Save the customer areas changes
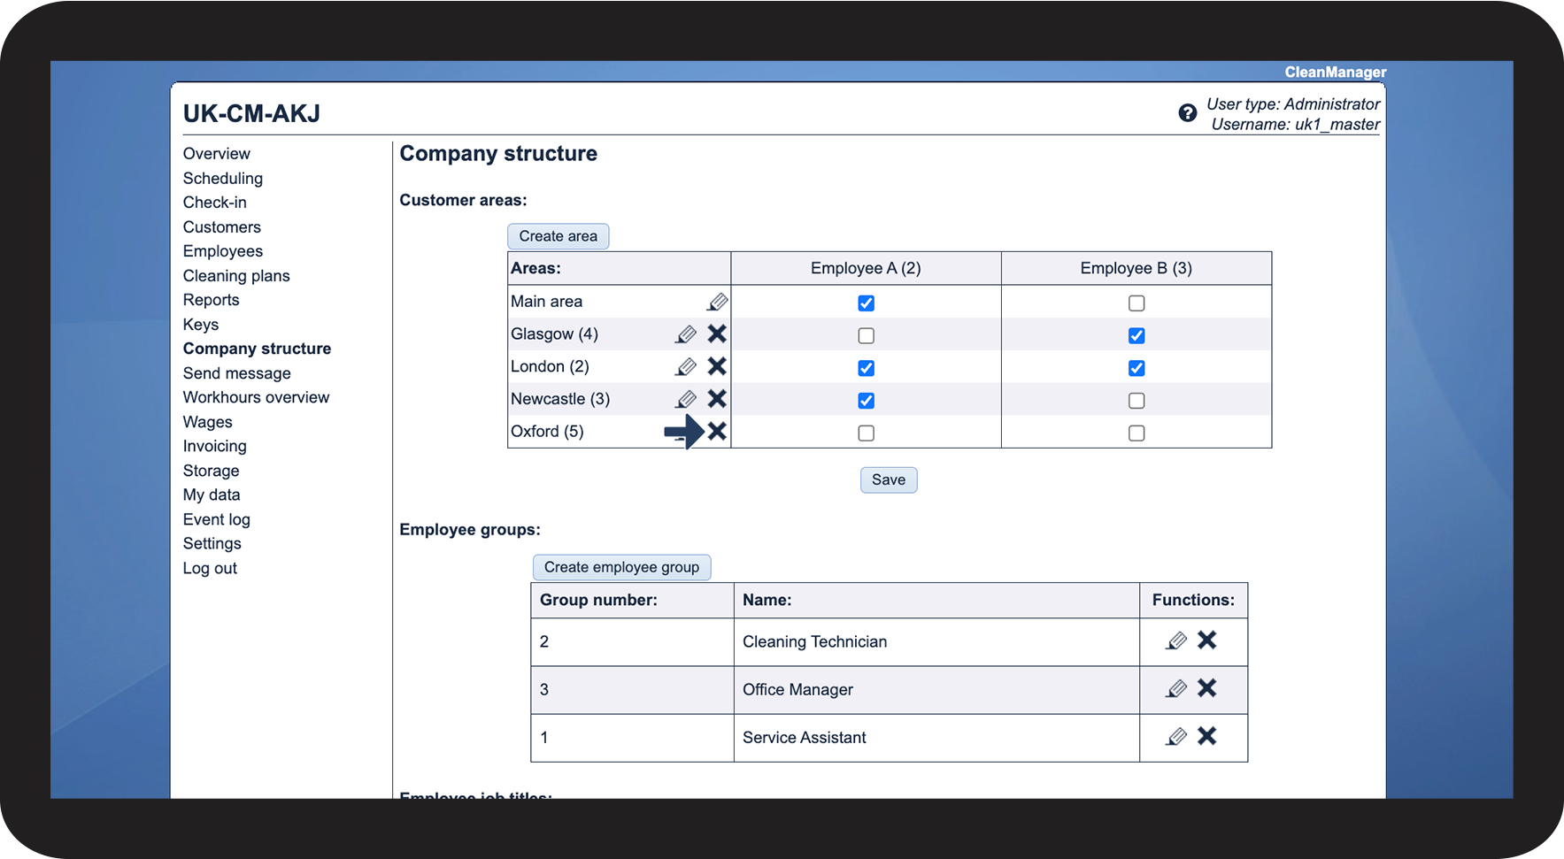This screenshot has width=1564, height=859. coord(888,480)
